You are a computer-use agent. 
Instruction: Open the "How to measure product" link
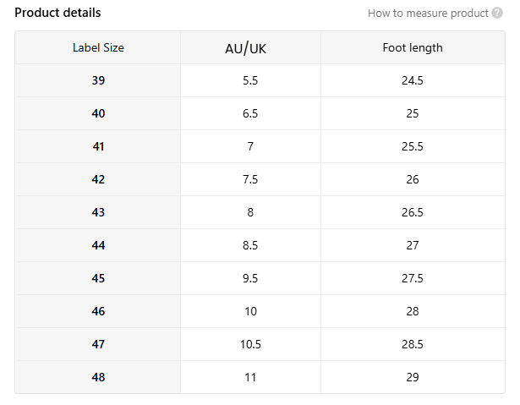(428, 13)
